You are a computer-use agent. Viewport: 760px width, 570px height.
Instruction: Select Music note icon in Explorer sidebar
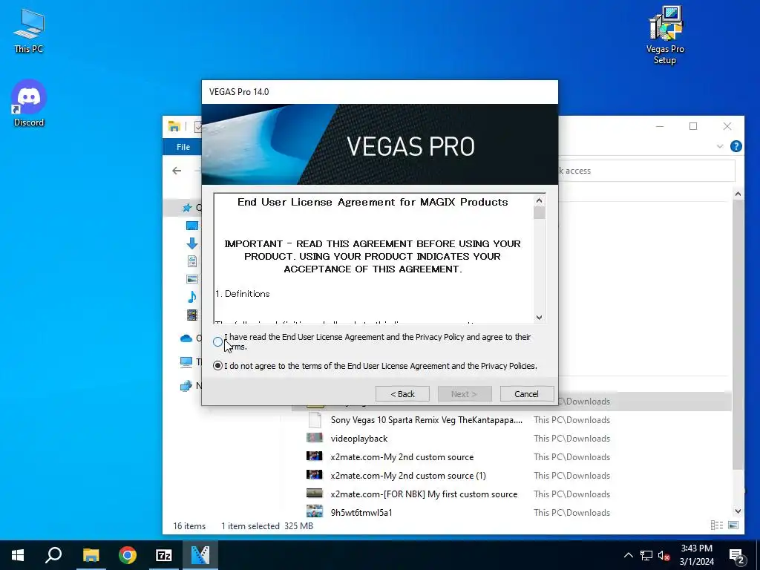192,297
